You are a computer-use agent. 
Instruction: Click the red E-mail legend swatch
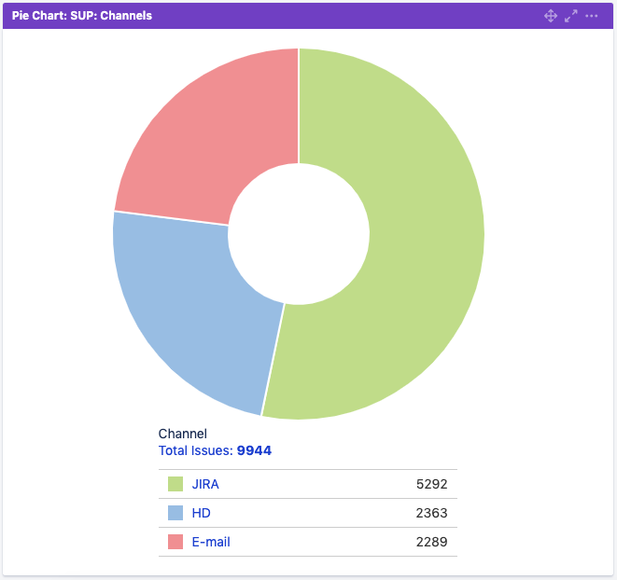coord(175,542)
